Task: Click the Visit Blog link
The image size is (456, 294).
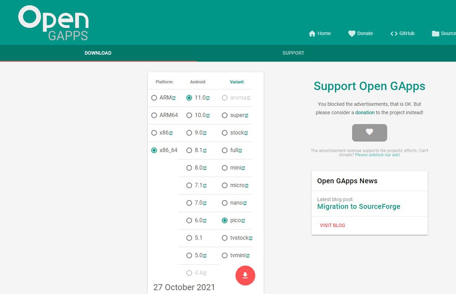Action: (332, 226)
